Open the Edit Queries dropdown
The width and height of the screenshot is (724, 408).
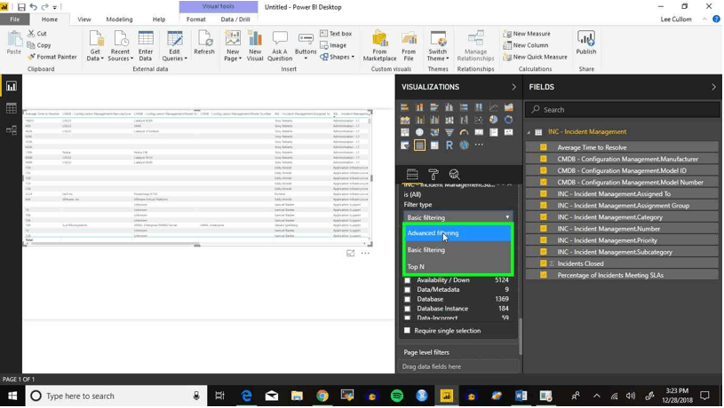coord(174,46)
